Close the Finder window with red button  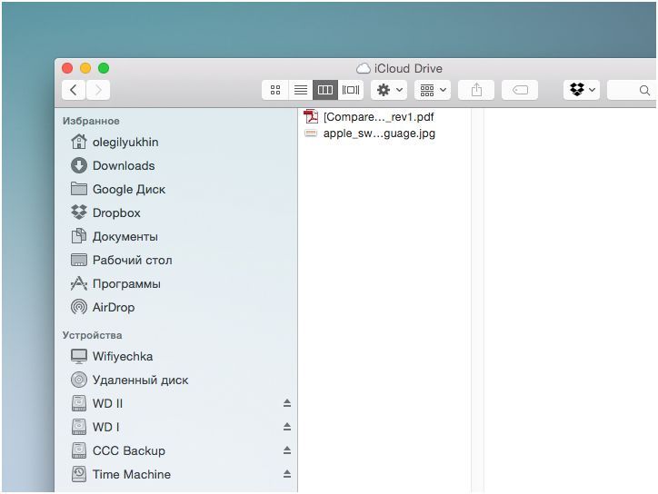(x=67, y=68)
